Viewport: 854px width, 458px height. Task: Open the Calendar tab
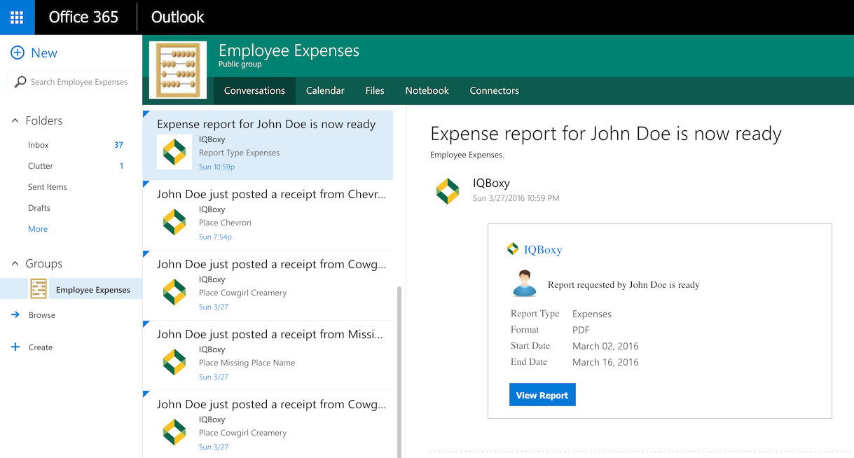tap(325, 90)
